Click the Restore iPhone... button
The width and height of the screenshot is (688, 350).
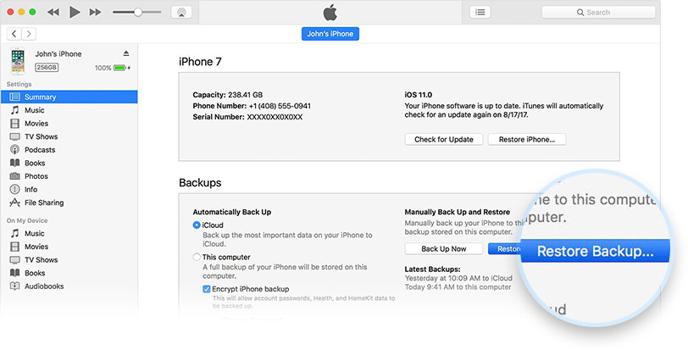click(x=526, y=140)
